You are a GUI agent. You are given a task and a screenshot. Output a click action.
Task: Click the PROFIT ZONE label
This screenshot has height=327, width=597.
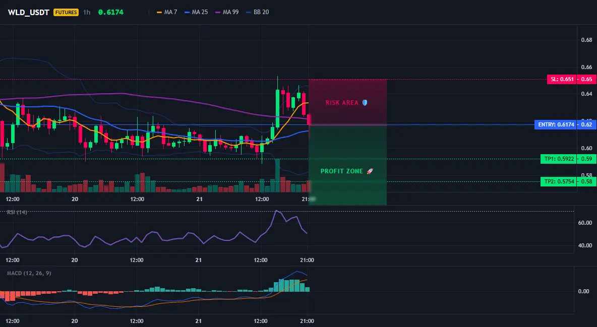pyautogui.click(x=341, y=171)
